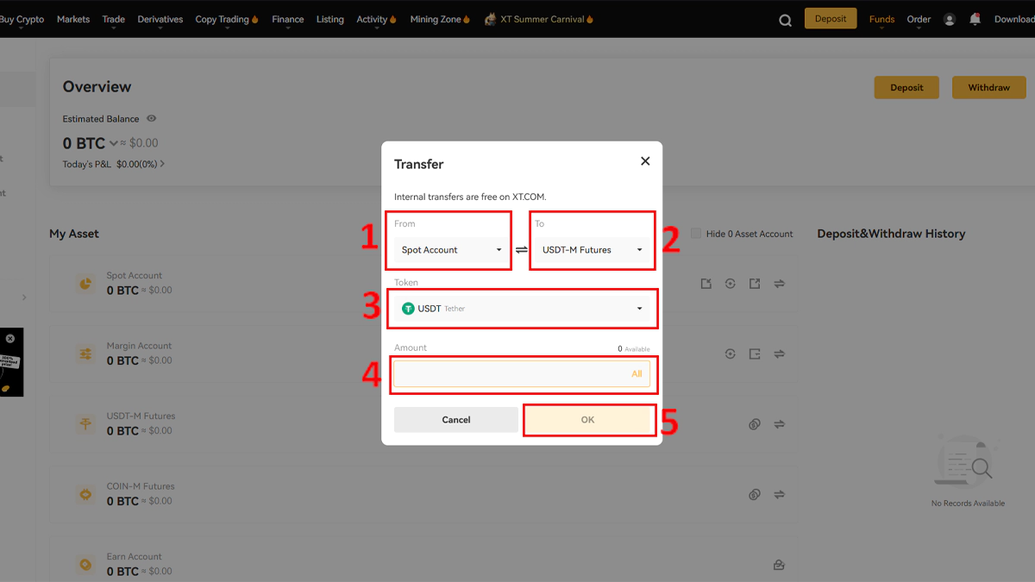The width and height of the screenshot is (1035, 582).
Task: Click the Earn Account badge icon
Action: click(85, 565)
